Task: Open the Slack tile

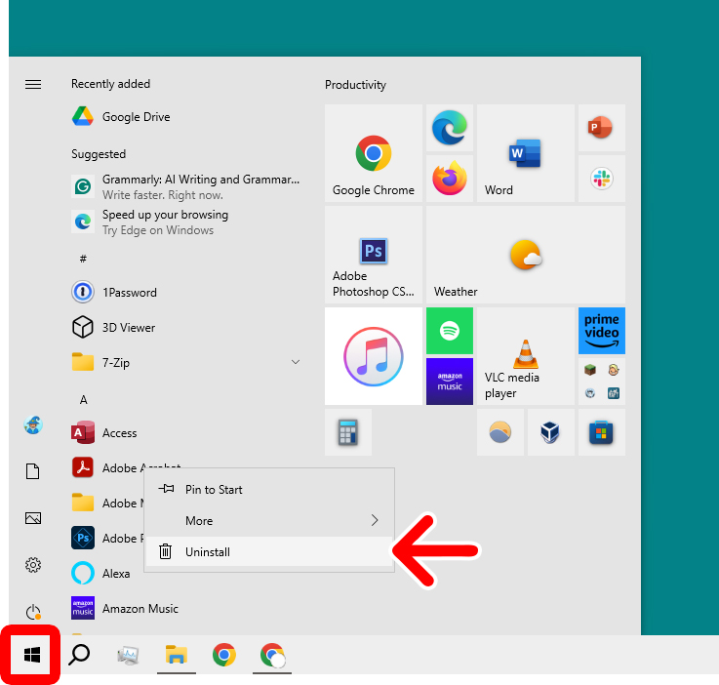Action: pyautogui.click(x=602, y=179)
